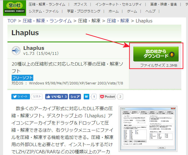The width and height of the screenshot is (188, 155).
Task: Click the Twitter bird icon on ツイート
Action: 15,97
